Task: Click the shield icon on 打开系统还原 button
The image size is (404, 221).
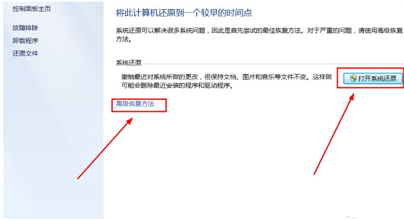Action: [353, 78]
